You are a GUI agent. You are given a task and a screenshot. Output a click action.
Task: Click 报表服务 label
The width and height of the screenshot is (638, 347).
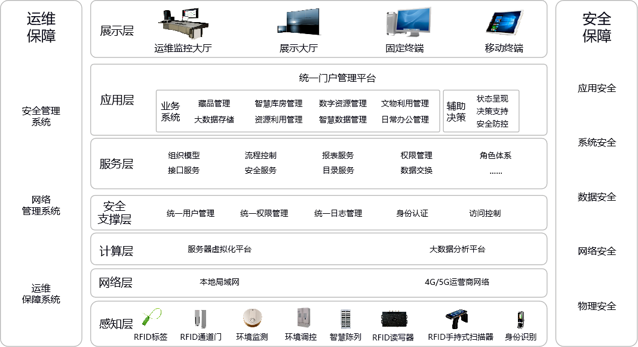pos(338,155)
